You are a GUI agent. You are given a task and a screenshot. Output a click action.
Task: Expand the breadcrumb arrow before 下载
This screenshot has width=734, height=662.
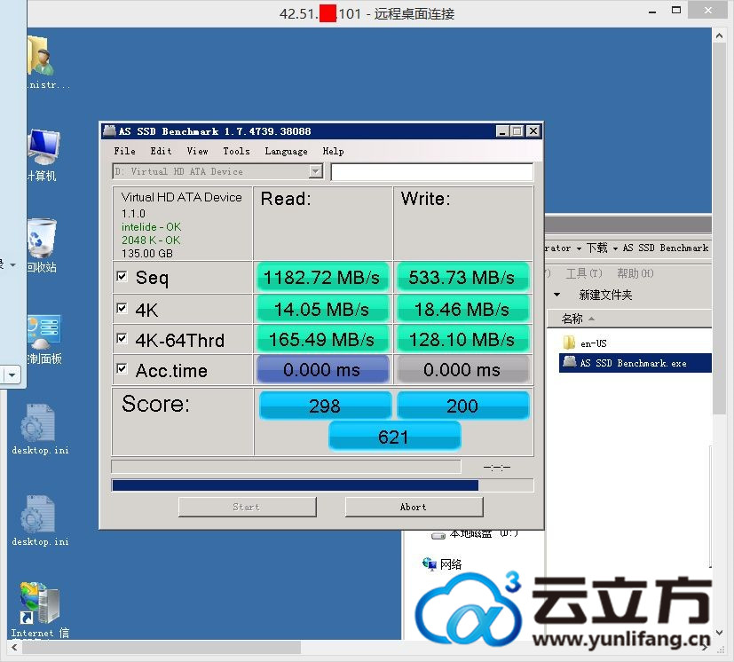[579, 248]
